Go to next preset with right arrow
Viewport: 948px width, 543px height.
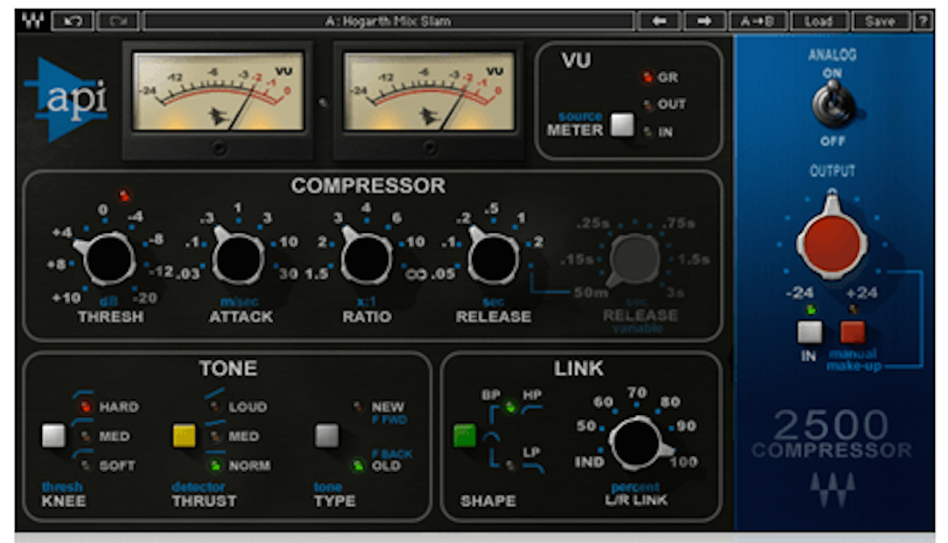[705, 21]
